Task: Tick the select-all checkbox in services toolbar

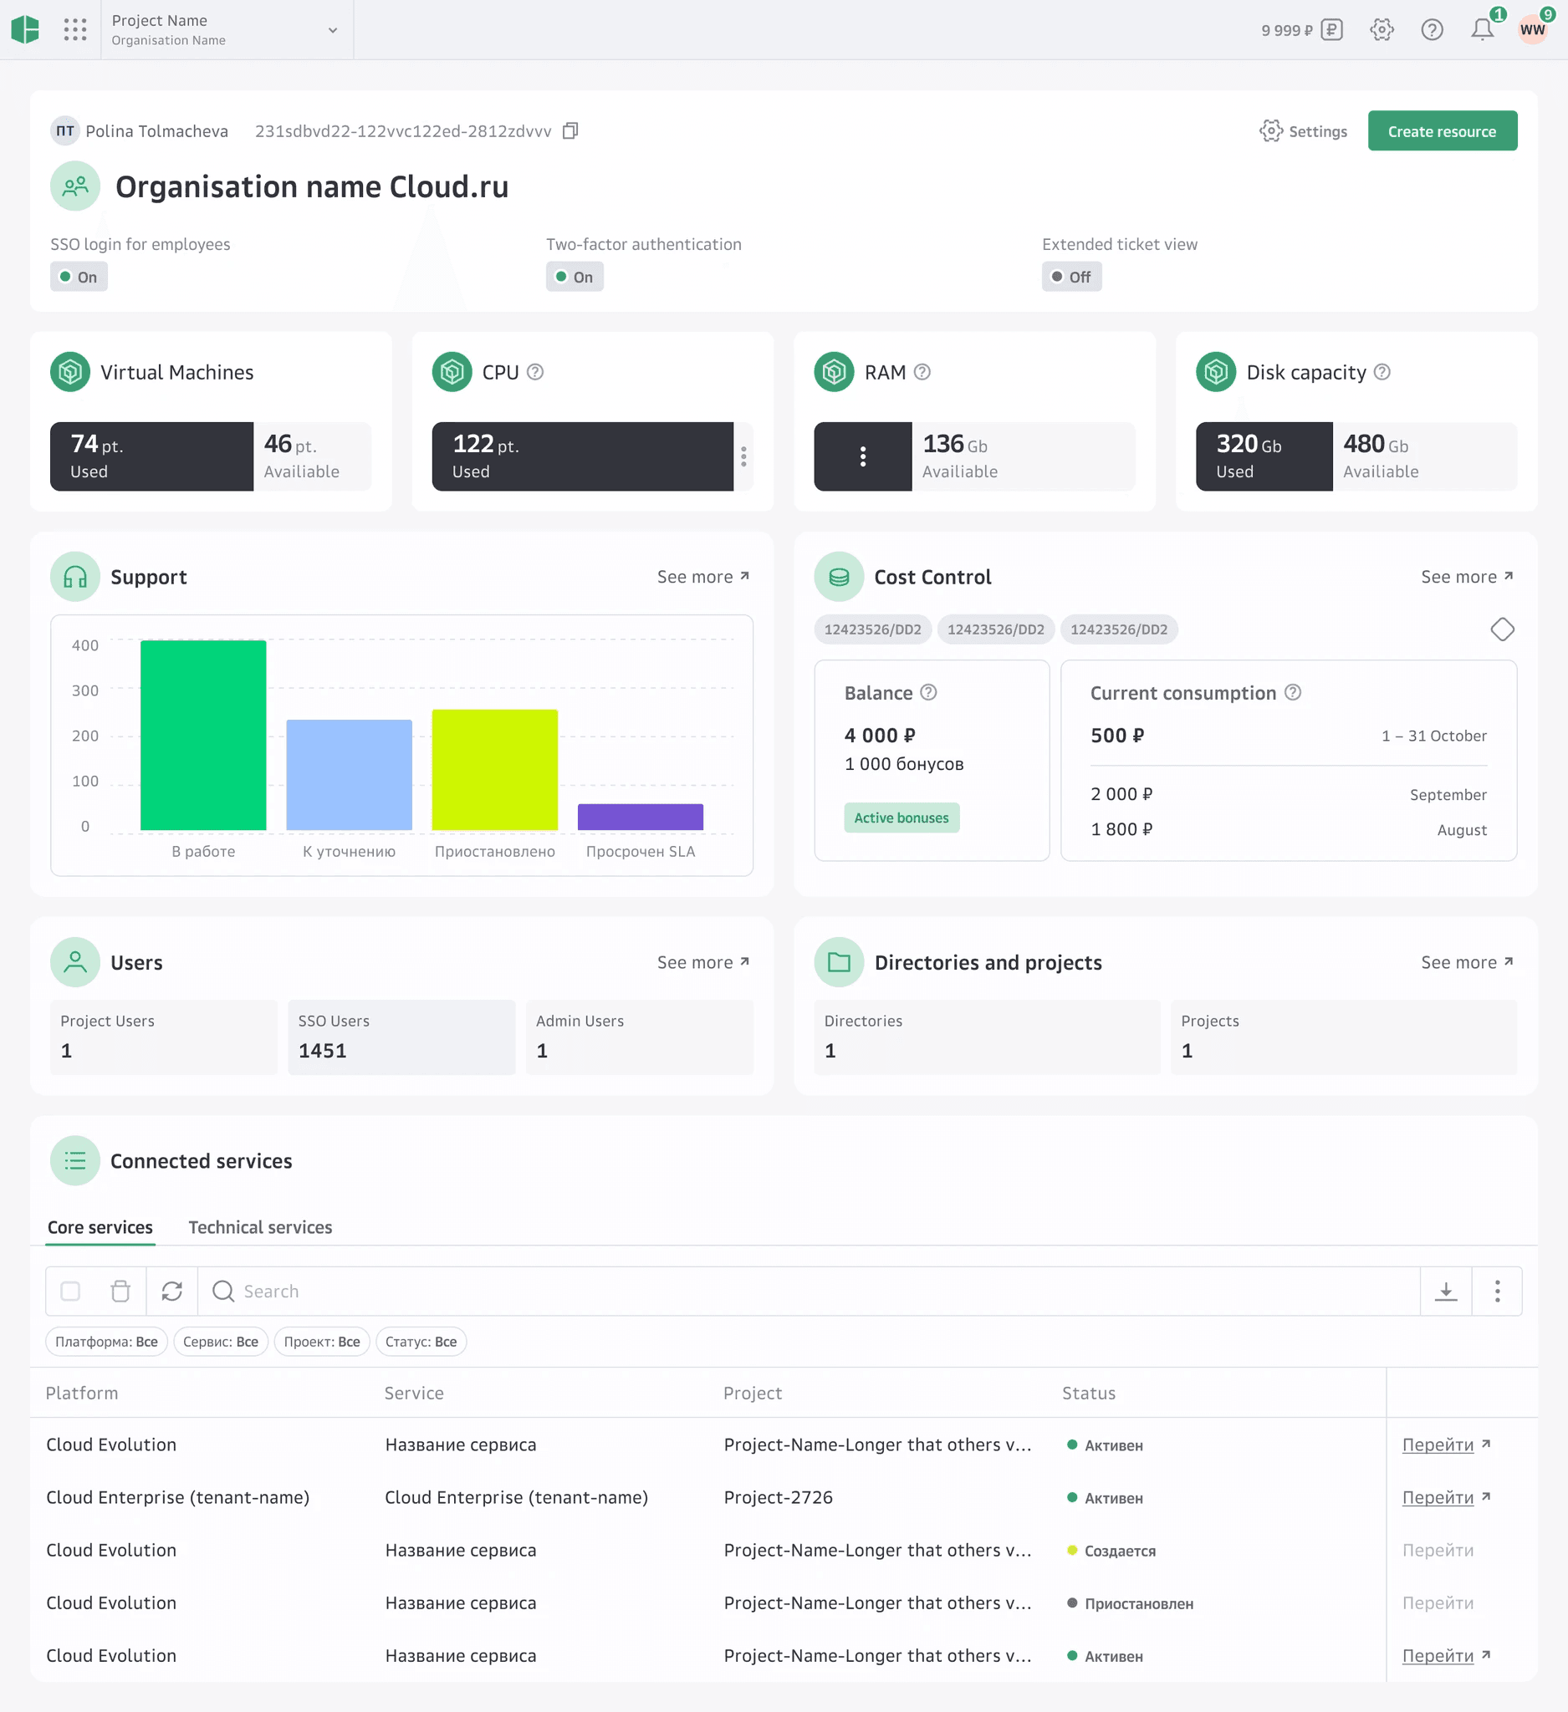Action: coord(70,1292)
